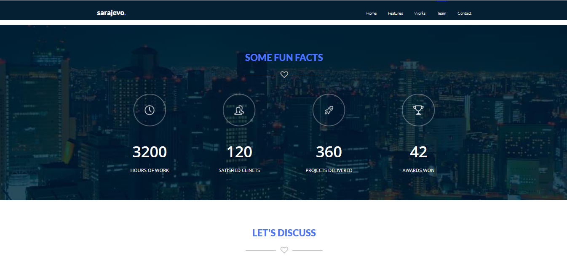Click the trophy icon above 42
This screenshot has width=567, height=262.
coord(418,110)
